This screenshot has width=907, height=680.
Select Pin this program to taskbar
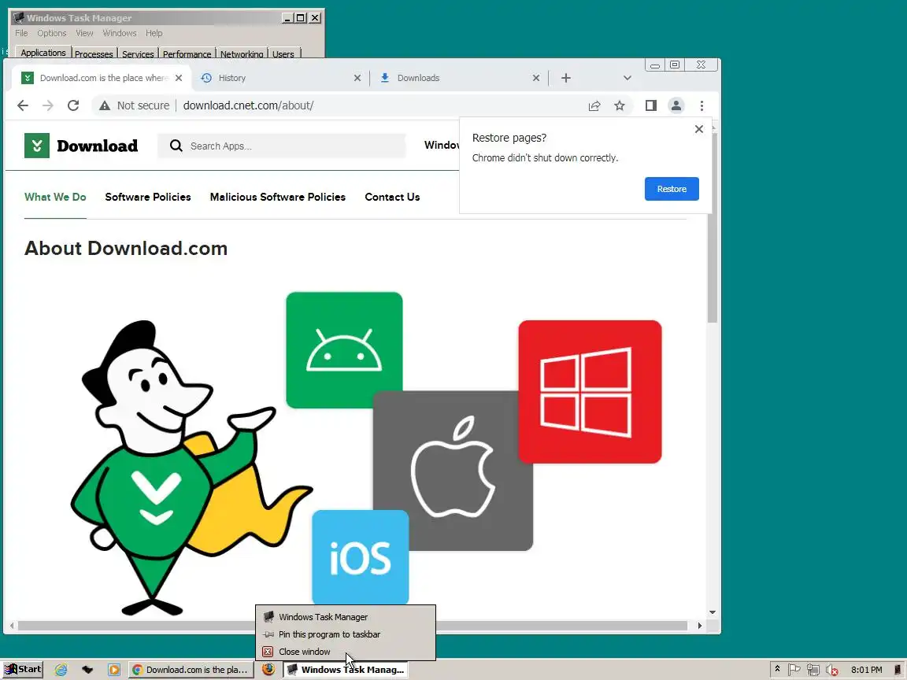pyautogui.click(x=346, y=634)
